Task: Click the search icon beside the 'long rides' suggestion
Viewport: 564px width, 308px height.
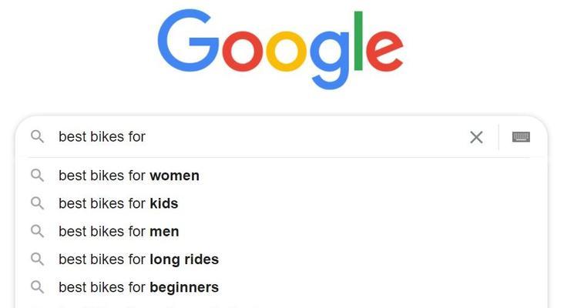Action: pyautogui.click(x=37, y=259)
